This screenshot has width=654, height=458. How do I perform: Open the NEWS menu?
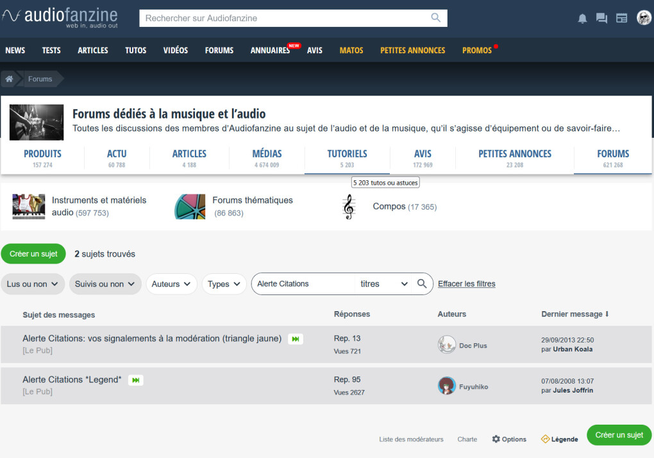pyautogui.click(x=15, y=51)
